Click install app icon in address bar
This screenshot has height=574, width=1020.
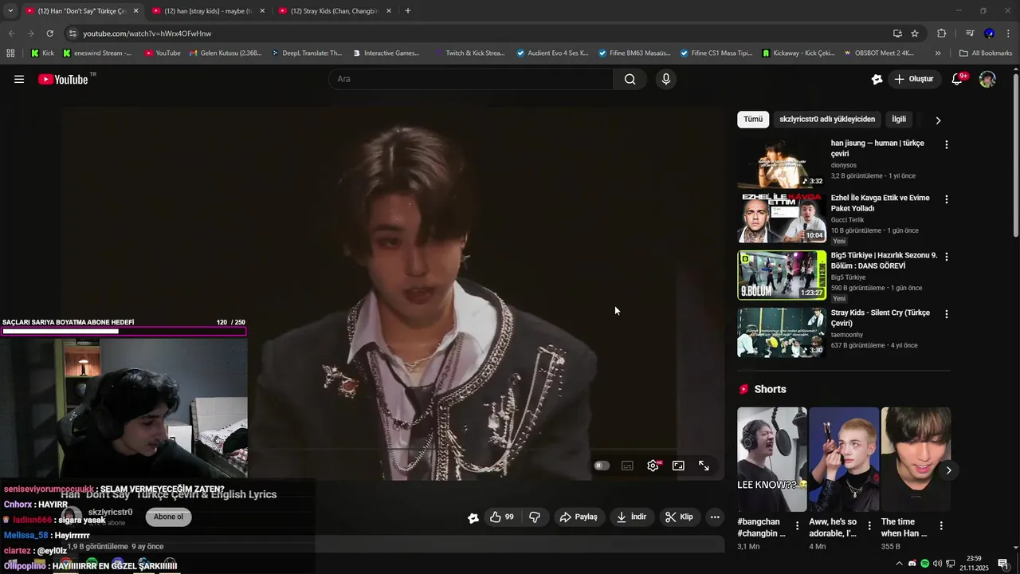pos(897,33)
